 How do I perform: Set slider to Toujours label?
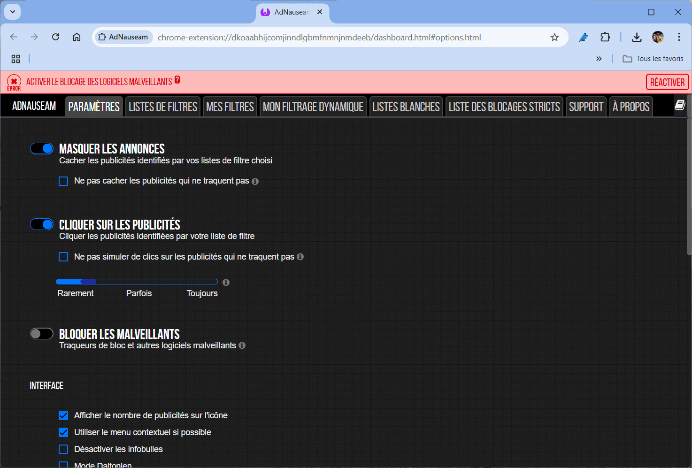(202, 293)
